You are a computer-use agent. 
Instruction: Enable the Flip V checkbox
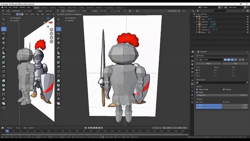point(224,102)
